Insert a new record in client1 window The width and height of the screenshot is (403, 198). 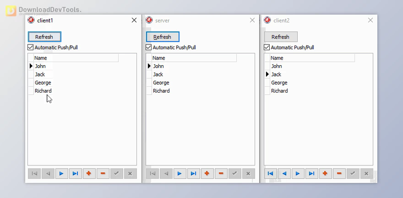[x=89, y=173]
